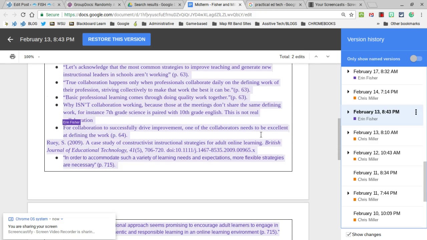Open the browser home page
Viewport: 427px width, 240px height.
coord(32,15)
